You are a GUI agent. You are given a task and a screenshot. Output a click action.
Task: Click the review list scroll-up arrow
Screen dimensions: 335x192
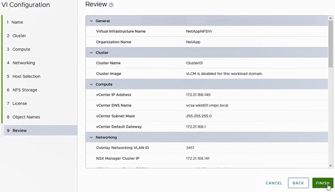331,18
